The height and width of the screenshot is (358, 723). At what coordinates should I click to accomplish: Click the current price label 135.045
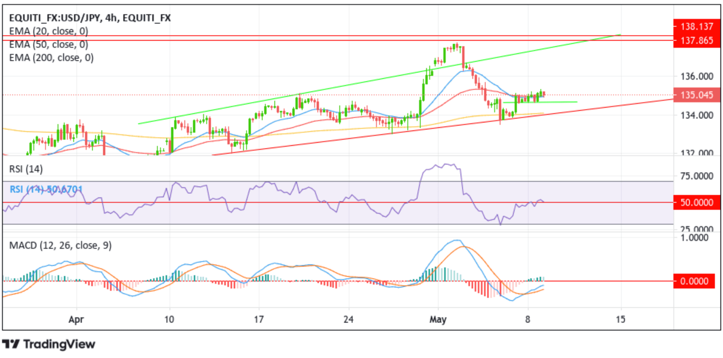pyautogui.click(x=697, y=95)
